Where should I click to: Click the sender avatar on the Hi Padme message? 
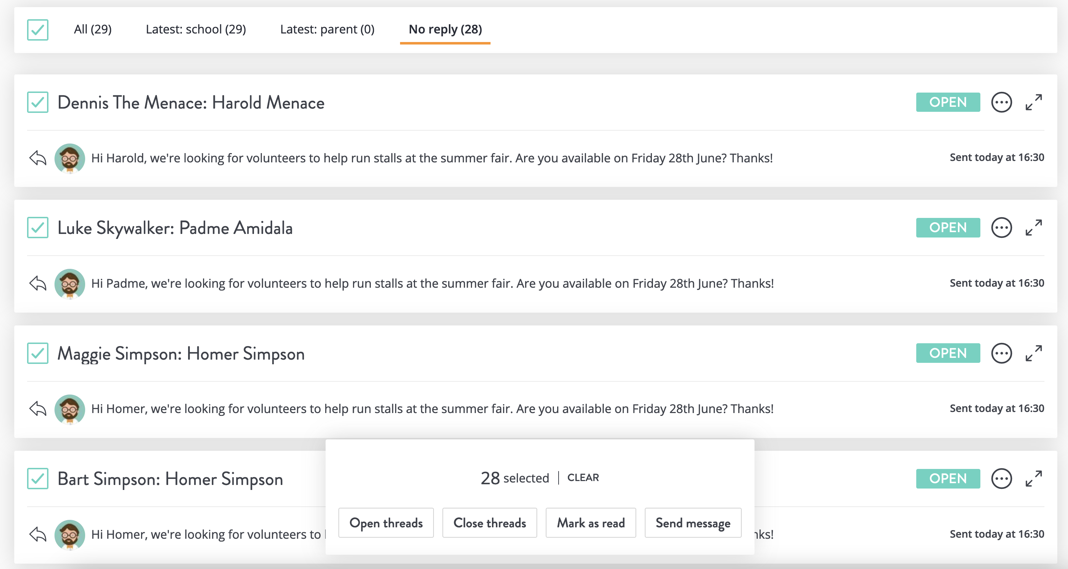[x=70, y=284]
